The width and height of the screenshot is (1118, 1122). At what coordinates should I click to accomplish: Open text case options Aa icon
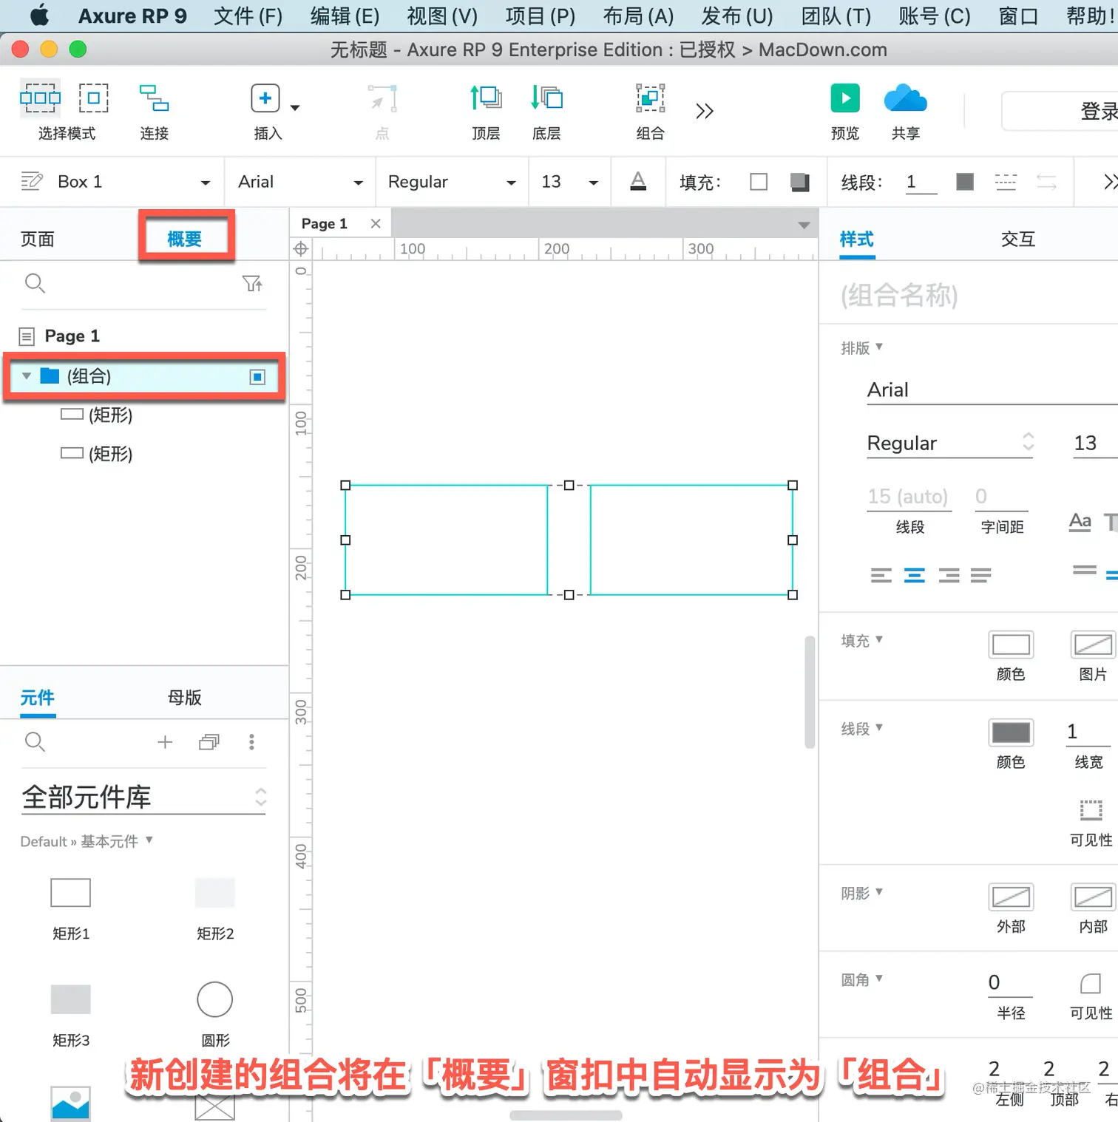tap(1080, 522)
